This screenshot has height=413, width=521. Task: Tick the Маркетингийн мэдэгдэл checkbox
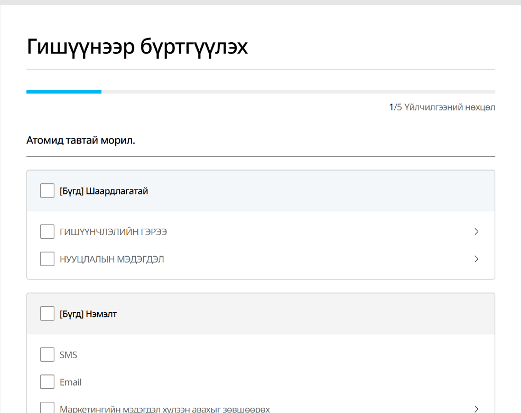47,408
